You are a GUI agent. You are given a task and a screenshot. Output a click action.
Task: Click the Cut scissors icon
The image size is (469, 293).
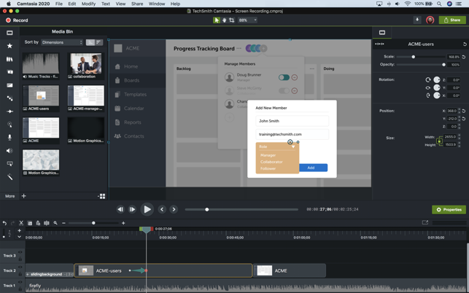pyautogui.click(x=21, y=223)
